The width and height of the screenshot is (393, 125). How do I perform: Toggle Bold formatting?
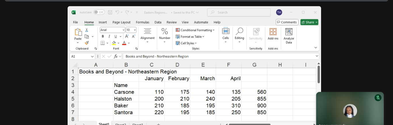[103, 36]
